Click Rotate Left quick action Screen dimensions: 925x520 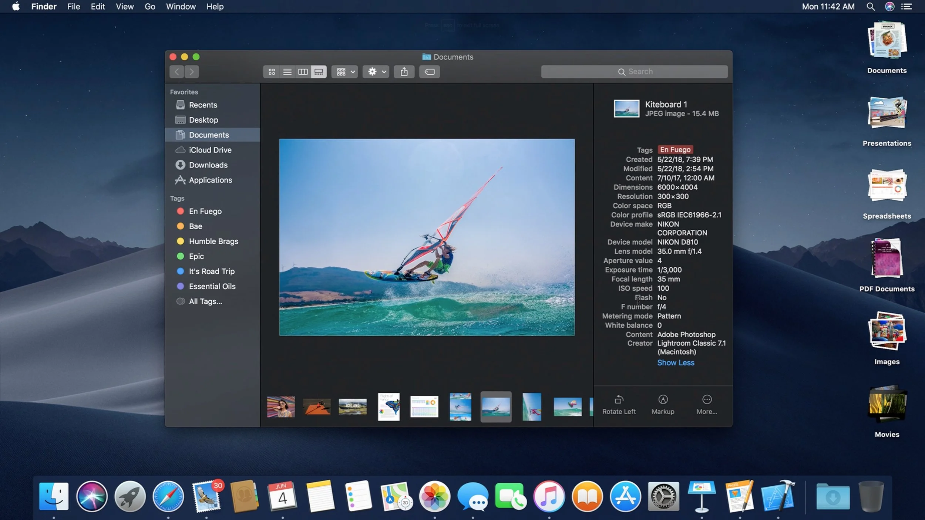619,404
